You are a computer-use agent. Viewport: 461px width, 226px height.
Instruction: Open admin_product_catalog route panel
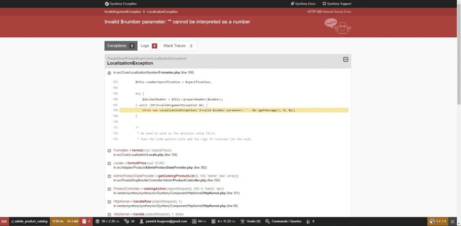click(29, 221)
